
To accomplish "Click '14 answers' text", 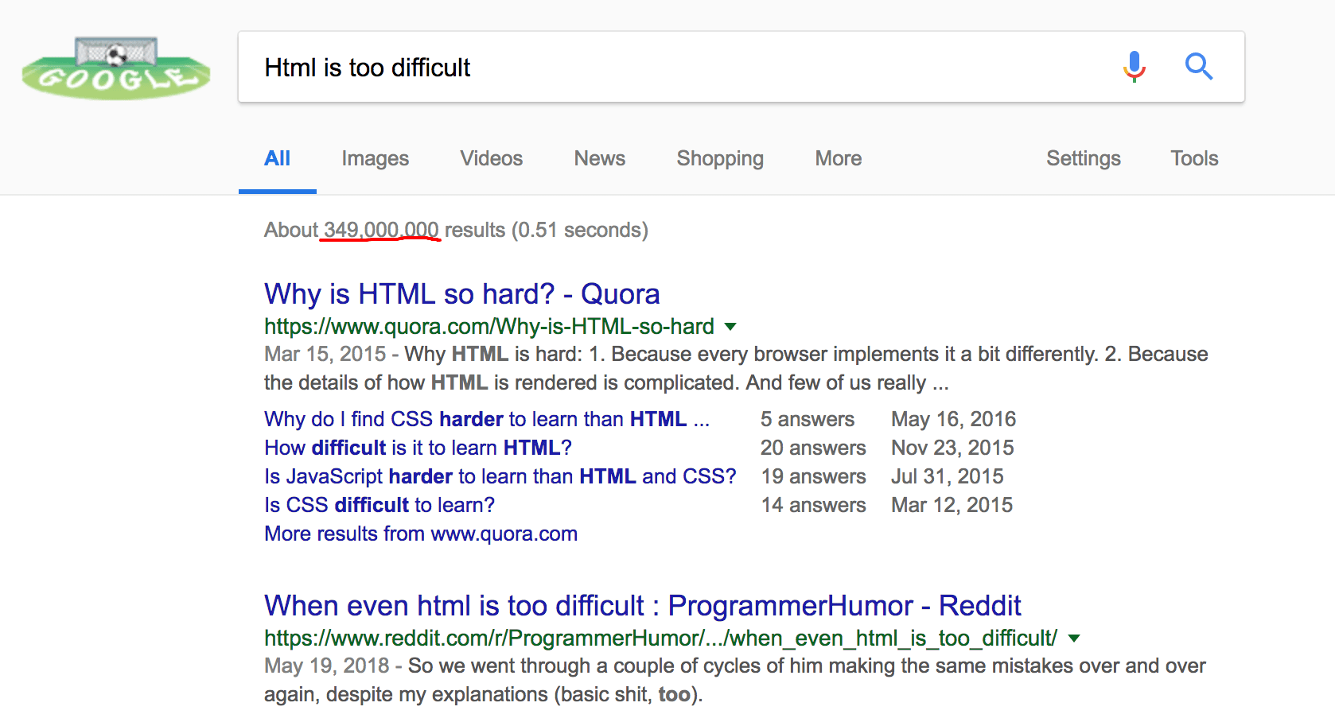I will 813,505.
